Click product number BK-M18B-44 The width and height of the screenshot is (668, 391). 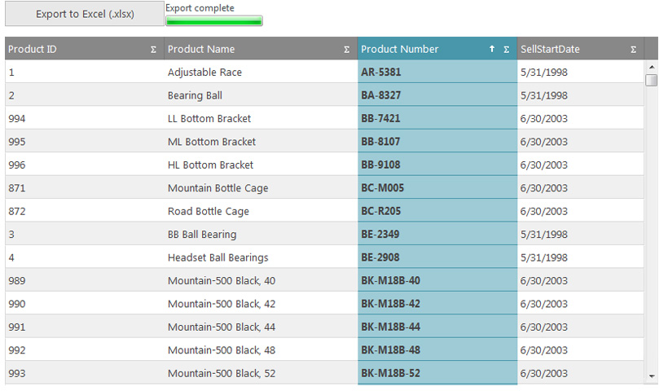(x=437, y=327)
